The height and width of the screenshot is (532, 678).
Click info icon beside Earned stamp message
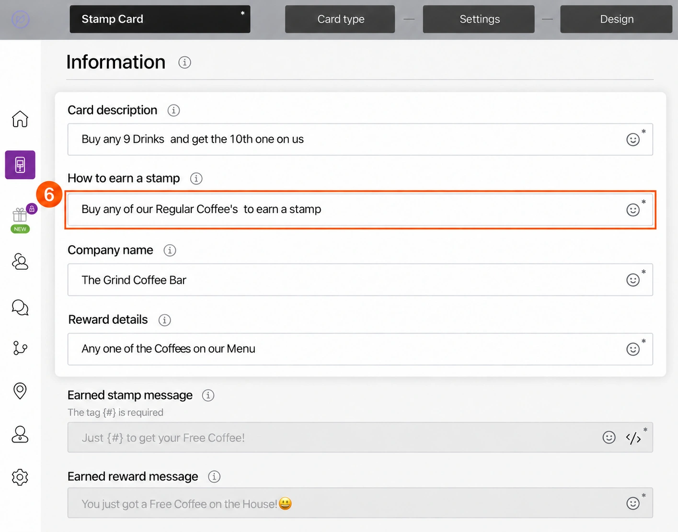point(208,395)
